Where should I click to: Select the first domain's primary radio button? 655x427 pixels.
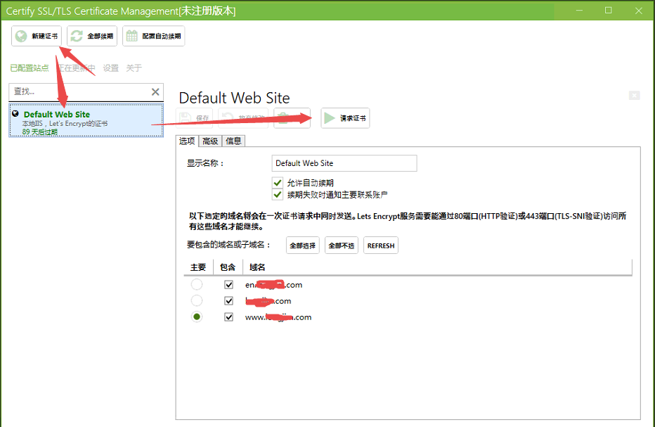197,284
